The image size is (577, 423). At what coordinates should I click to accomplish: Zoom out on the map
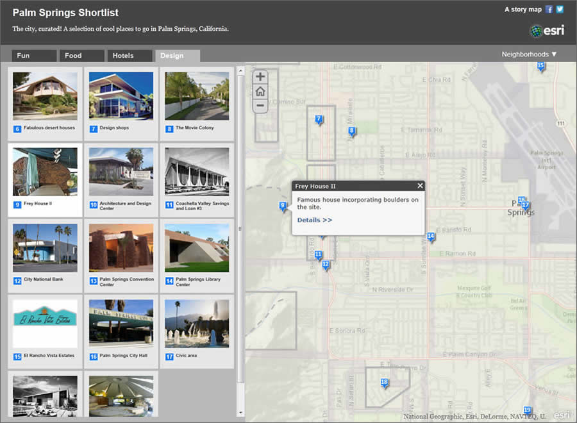[x=260, y=106]
